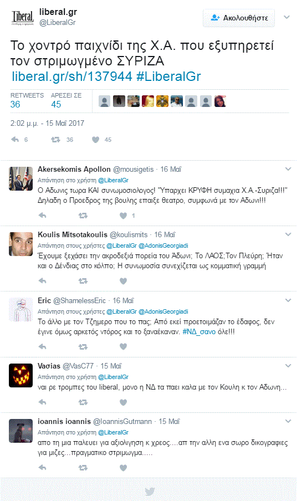Retweet the main liberal.gr tweet
The height and width of the screenshot is (501, 297).
pyautogui.click(x=55, y=140)
